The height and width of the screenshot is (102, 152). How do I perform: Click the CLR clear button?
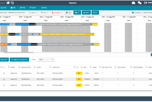tap(68, 13)
